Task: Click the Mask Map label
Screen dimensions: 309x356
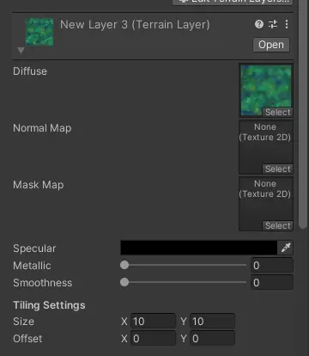Action: pos(39,185)
